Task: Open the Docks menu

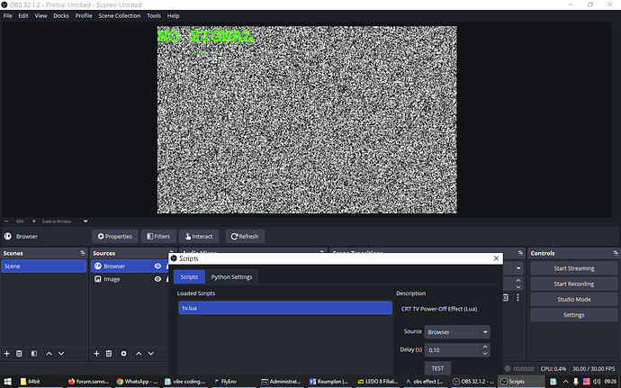Action: pyautogui.click(x=61, y=16)
